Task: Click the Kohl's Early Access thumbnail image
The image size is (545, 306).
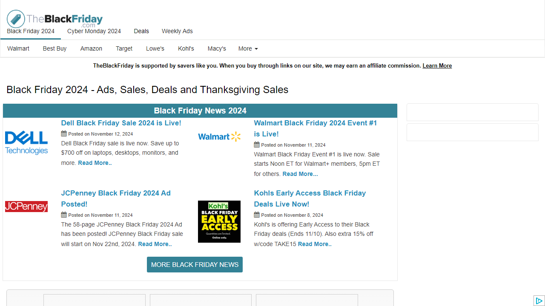Action: click(x=219, y=221)
